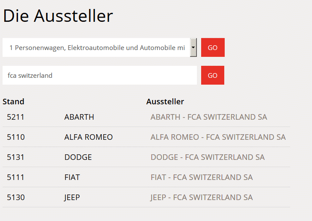Image resolution: width=312 pixels, height=221 pixels.
Task: Select the Personenwagen category combo box text
Action: tap(96, 47)
